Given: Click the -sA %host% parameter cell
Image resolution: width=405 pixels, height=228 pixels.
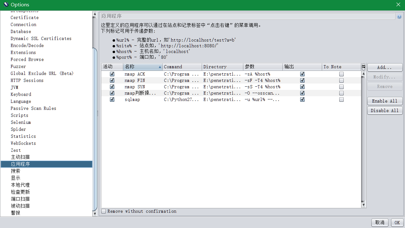Looking at the screenshot, I should [263, 74].
